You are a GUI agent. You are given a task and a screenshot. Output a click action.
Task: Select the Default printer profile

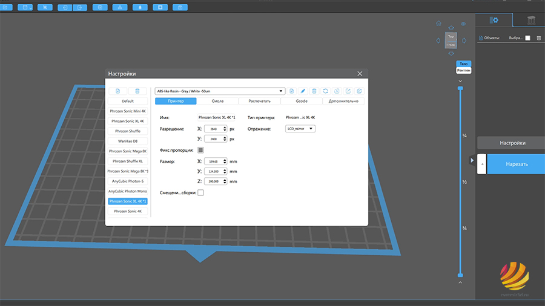pyautogui.click(x=128, y=101)
